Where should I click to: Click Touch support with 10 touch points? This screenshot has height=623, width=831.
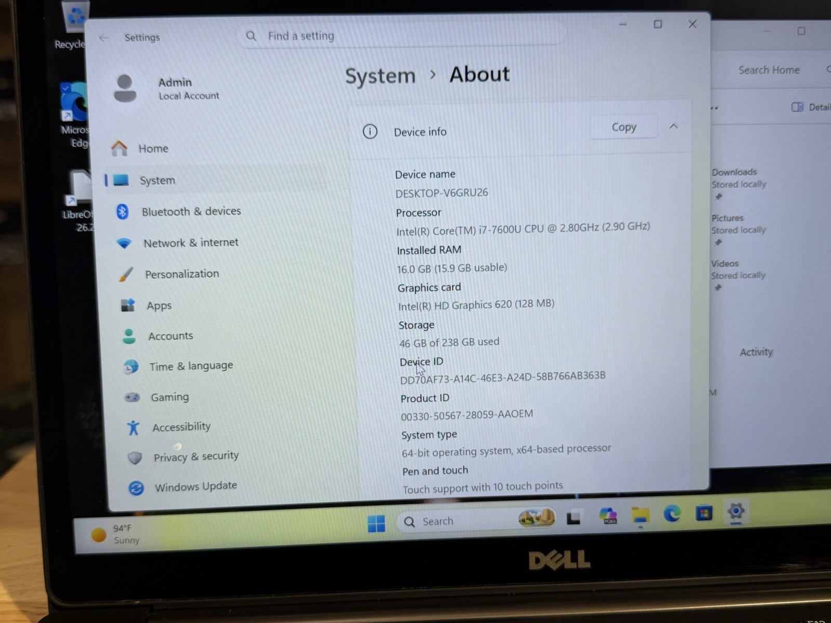[x=482, y=487]
